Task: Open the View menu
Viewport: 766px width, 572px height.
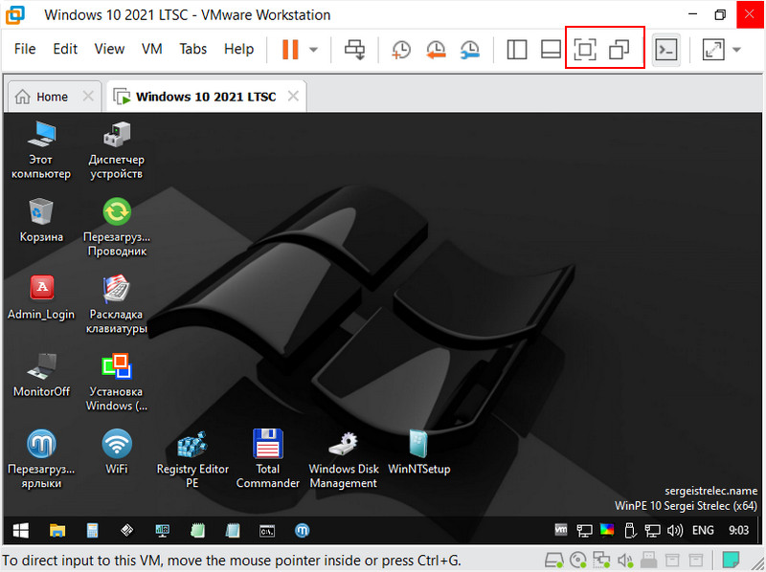Action: tap(109, 49)
